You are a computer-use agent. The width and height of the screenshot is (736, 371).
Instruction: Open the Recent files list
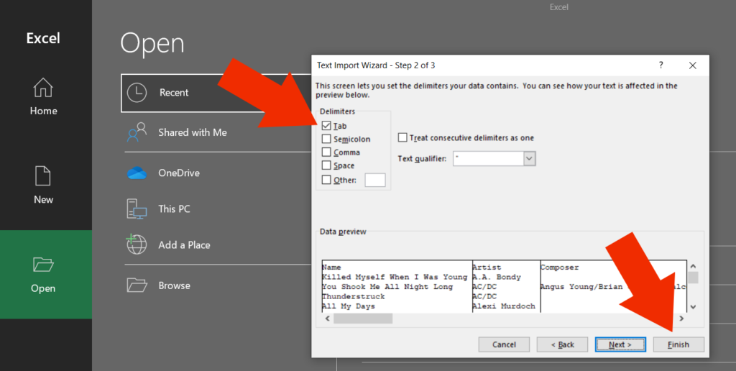click(x=216, y=93)
